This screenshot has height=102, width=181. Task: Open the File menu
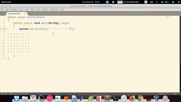tap(2, 10)
